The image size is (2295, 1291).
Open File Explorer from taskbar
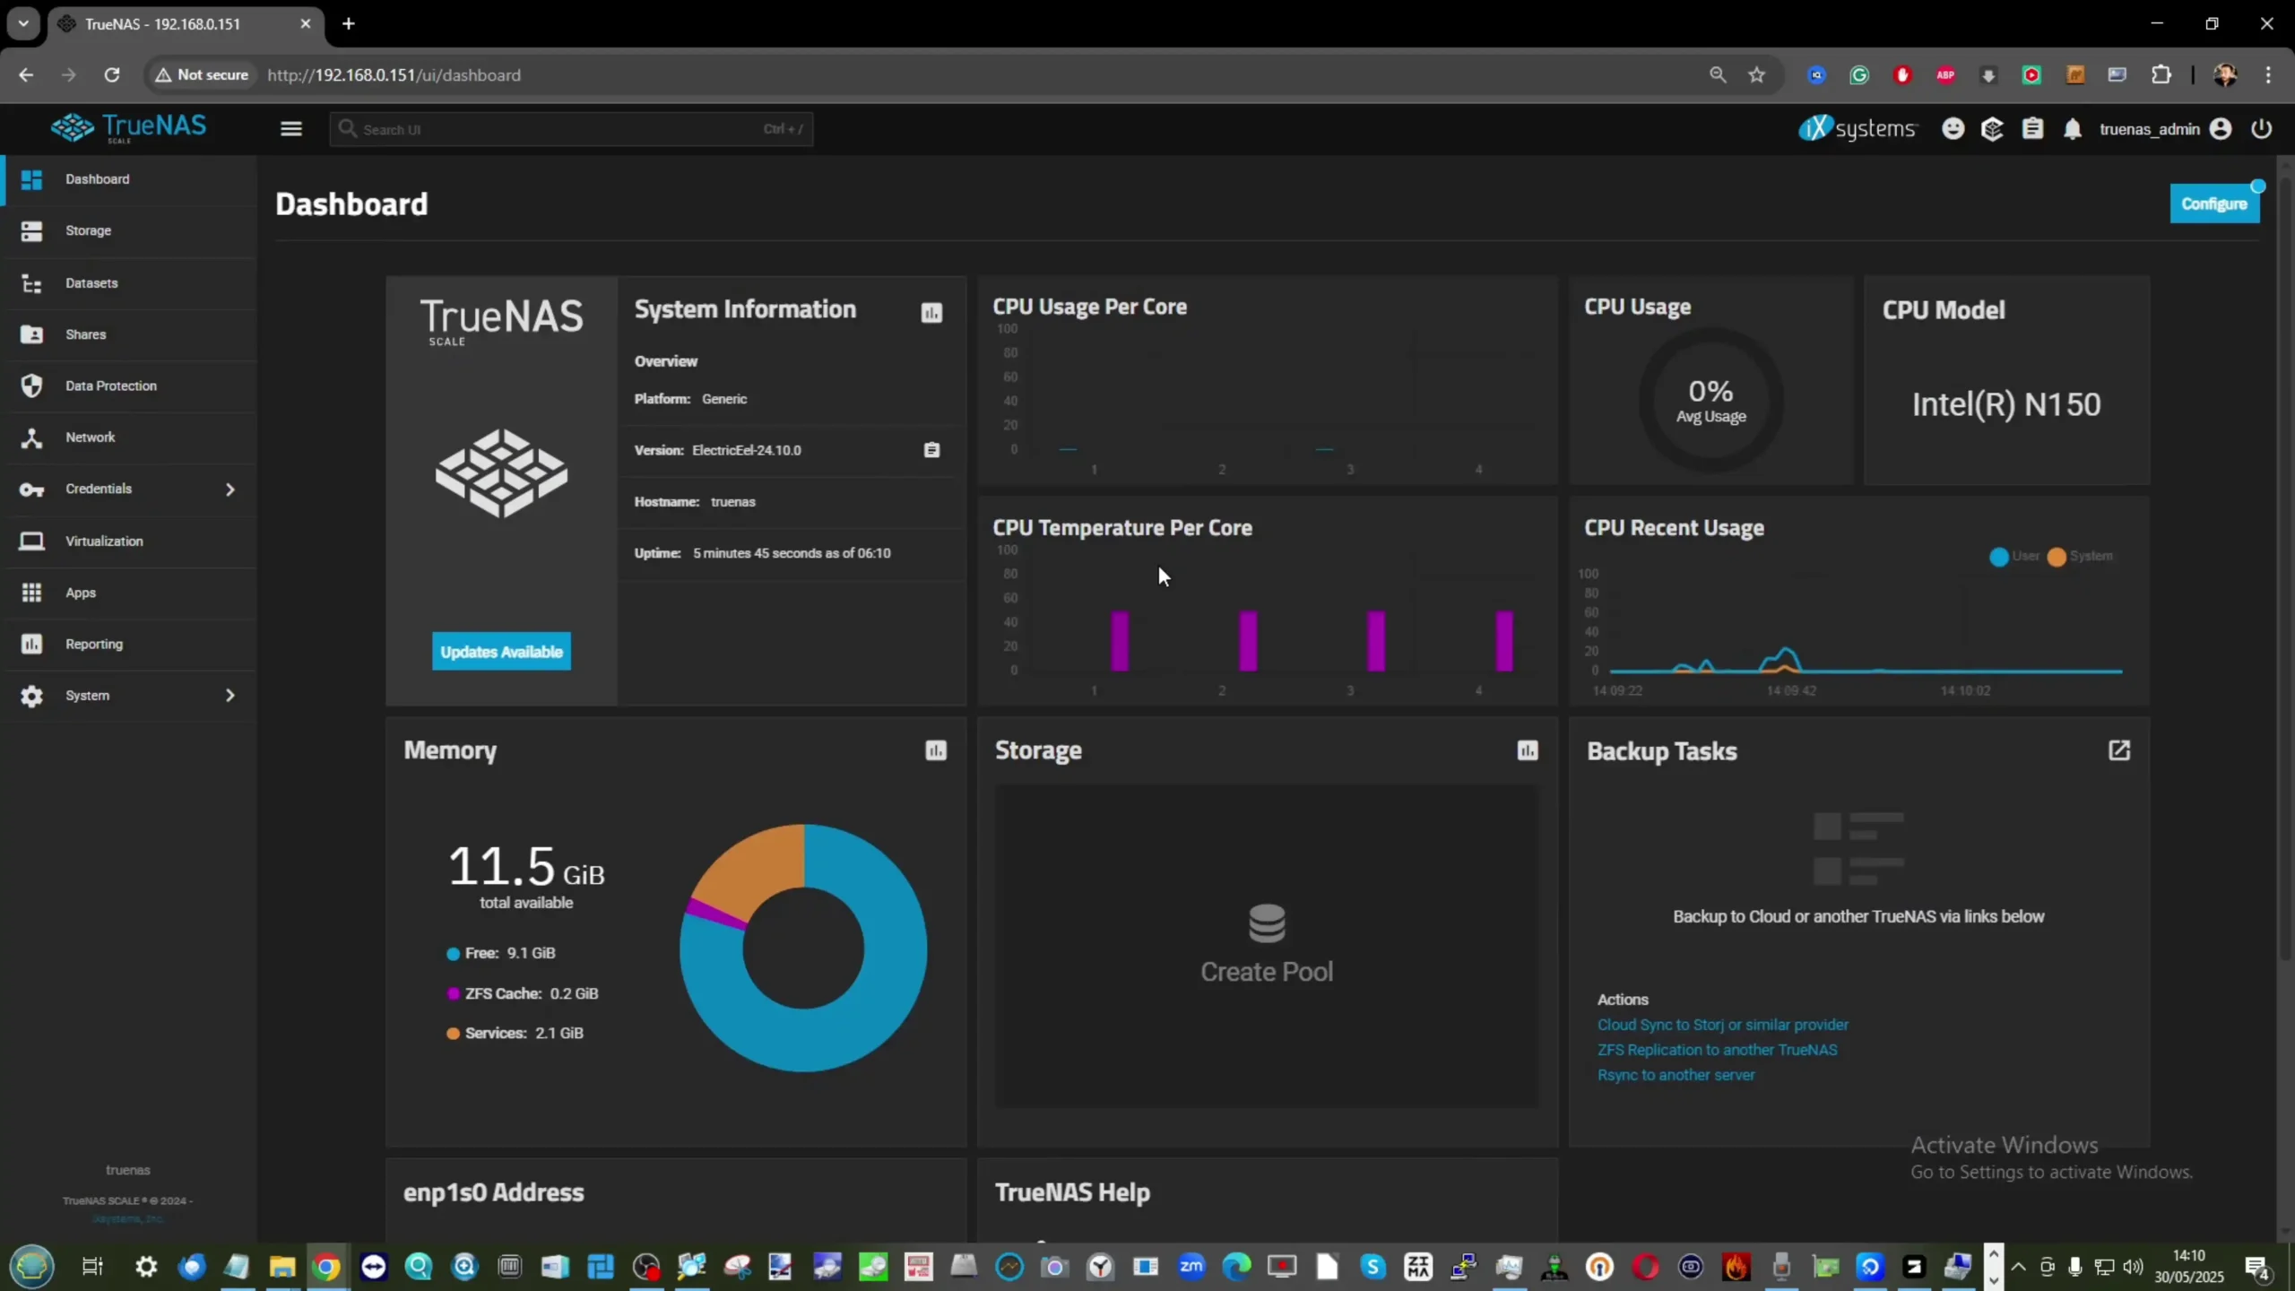point(282,1267)
